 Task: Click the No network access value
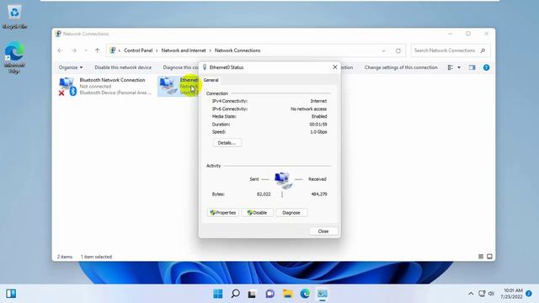click(309, 109)
